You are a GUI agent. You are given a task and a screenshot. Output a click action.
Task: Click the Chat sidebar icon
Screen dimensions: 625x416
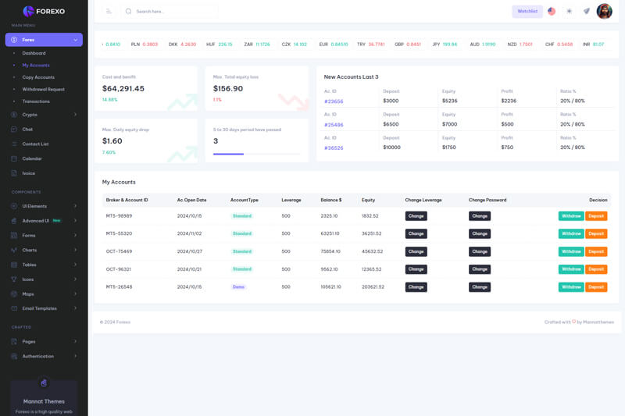pyautogui.click(x=14, y=130)
